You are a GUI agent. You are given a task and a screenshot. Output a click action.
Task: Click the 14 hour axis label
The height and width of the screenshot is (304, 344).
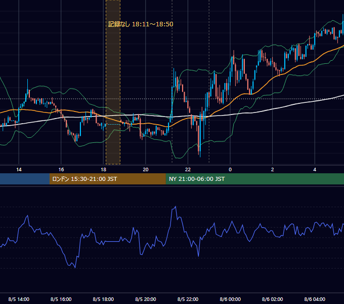(19, 170)
